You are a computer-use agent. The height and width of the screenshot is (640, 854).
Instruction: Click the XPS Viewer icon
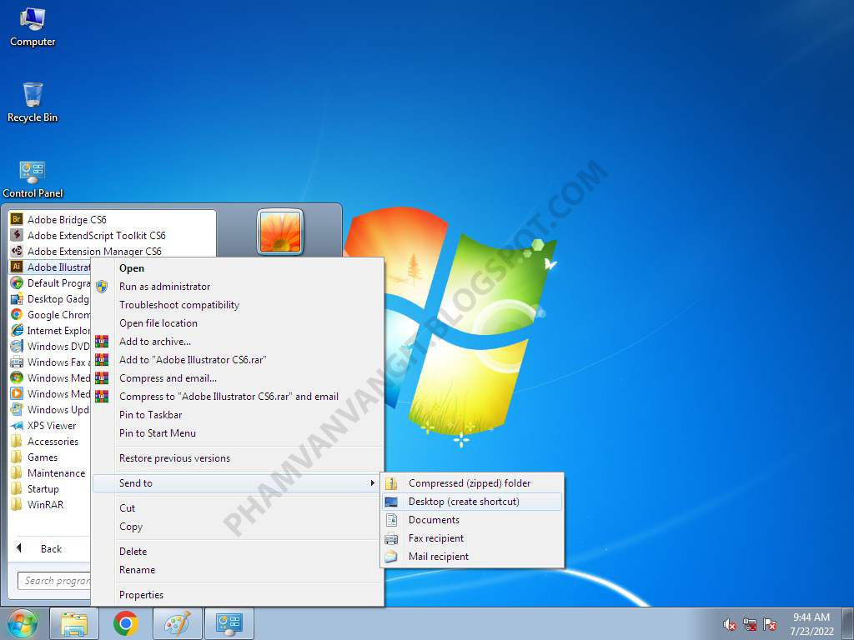click(17, 426)
